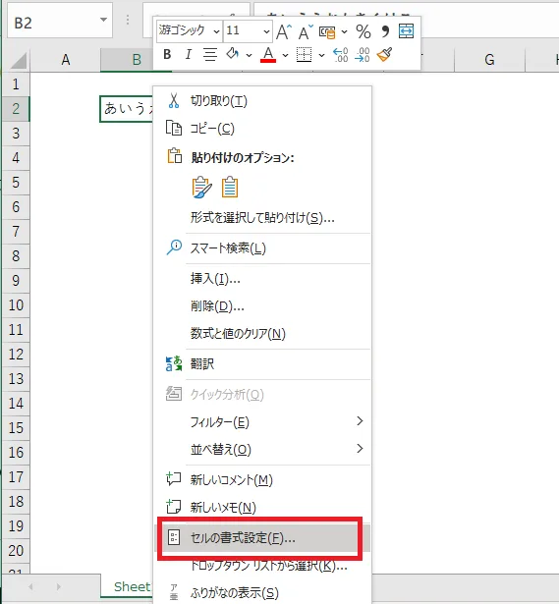Click the paste values clipboard icon
The width and height of the screenshot is (559, 604).
tap(230, 188)
